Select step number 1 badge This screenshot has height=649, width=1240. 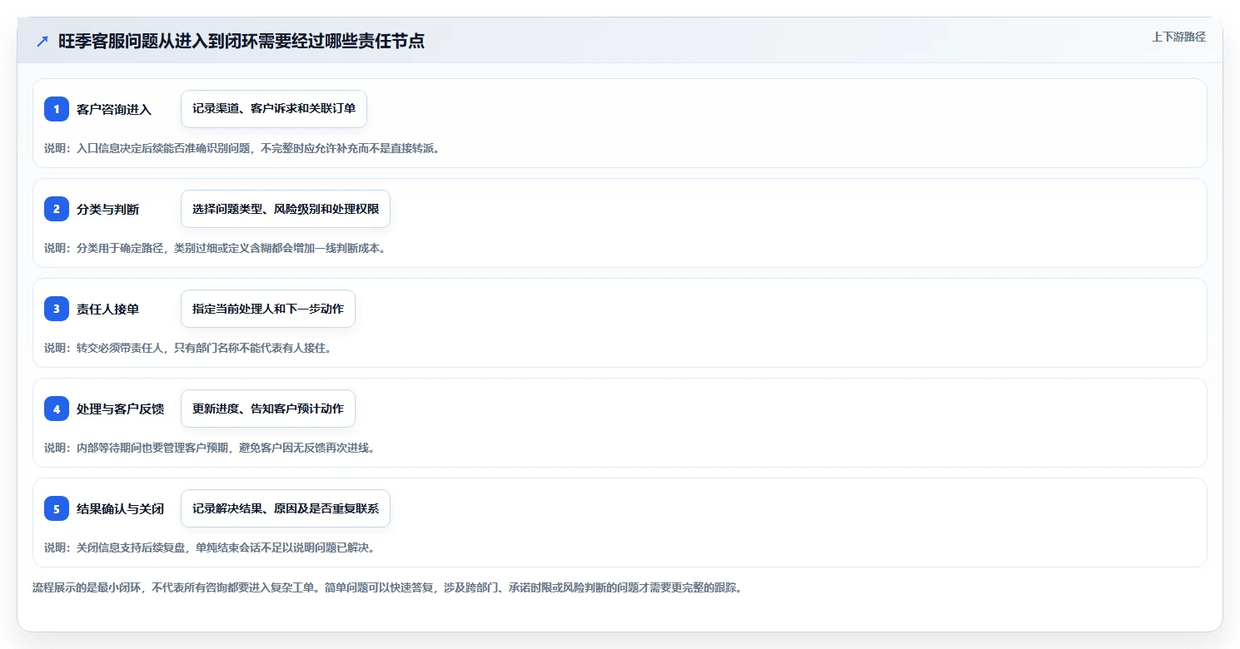point(57,109)
